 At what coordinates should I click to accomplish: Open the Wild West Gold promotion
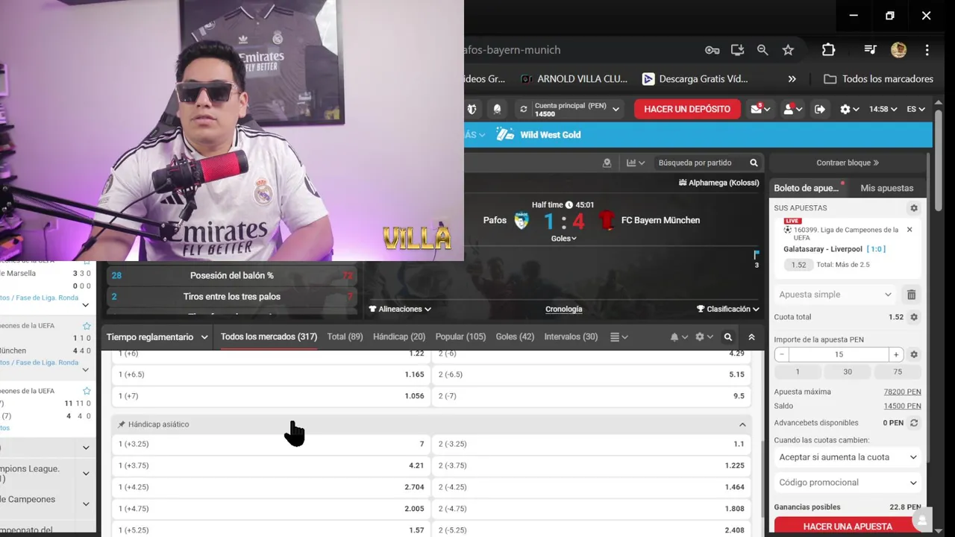pyautogui.click(x=539, y=135)
